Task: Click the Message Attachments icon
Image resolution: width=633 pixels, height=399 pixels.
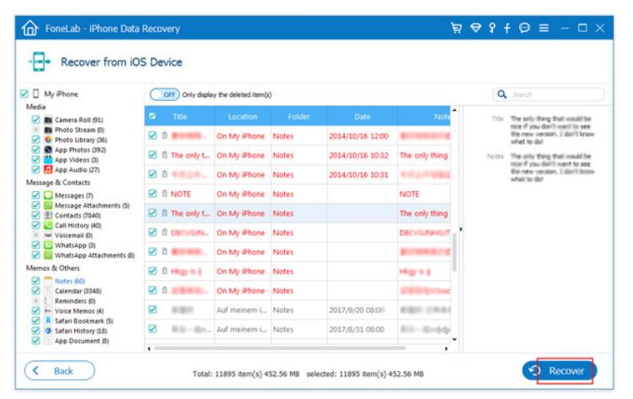Action: (48, 205)
